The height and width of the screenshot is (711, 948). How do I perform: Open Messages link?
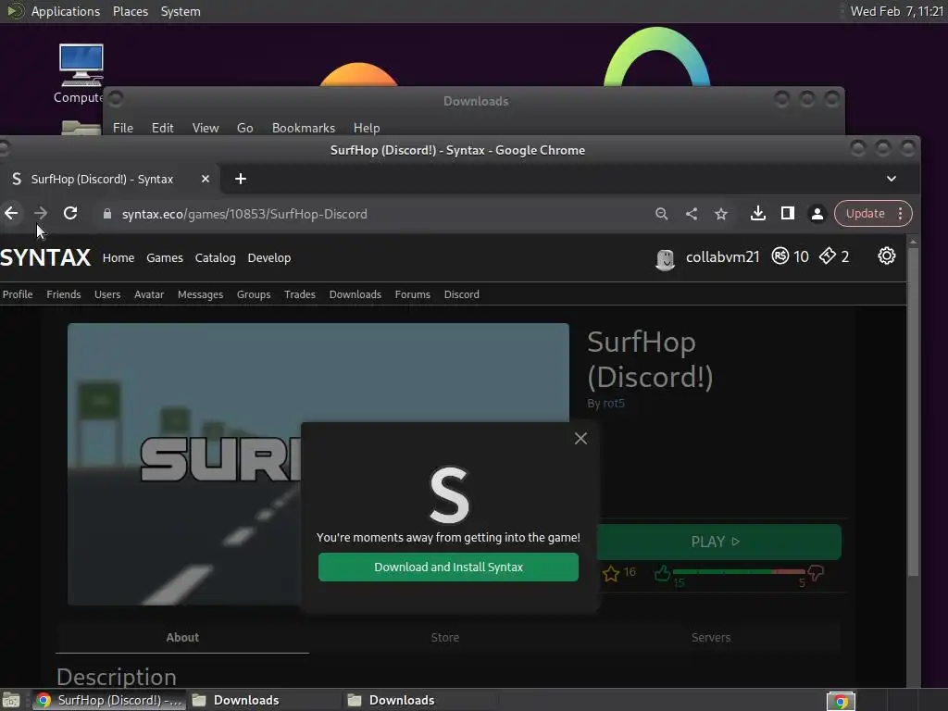pyautogui.click(x=200, y=294)
